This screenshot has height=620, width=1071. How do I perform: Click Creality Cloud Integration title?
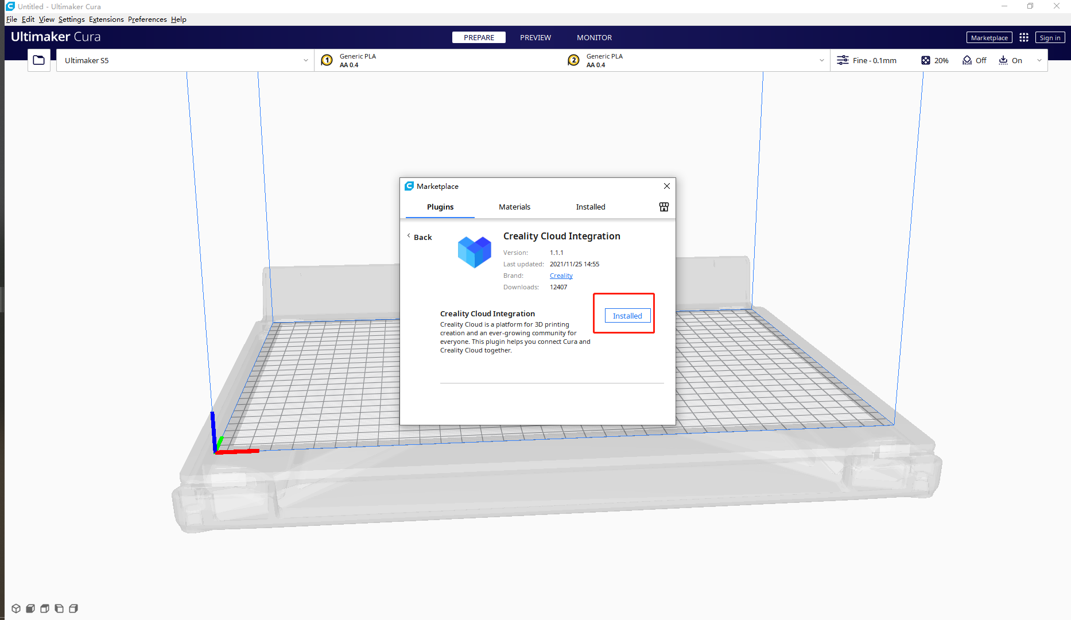tap(561, 236)
